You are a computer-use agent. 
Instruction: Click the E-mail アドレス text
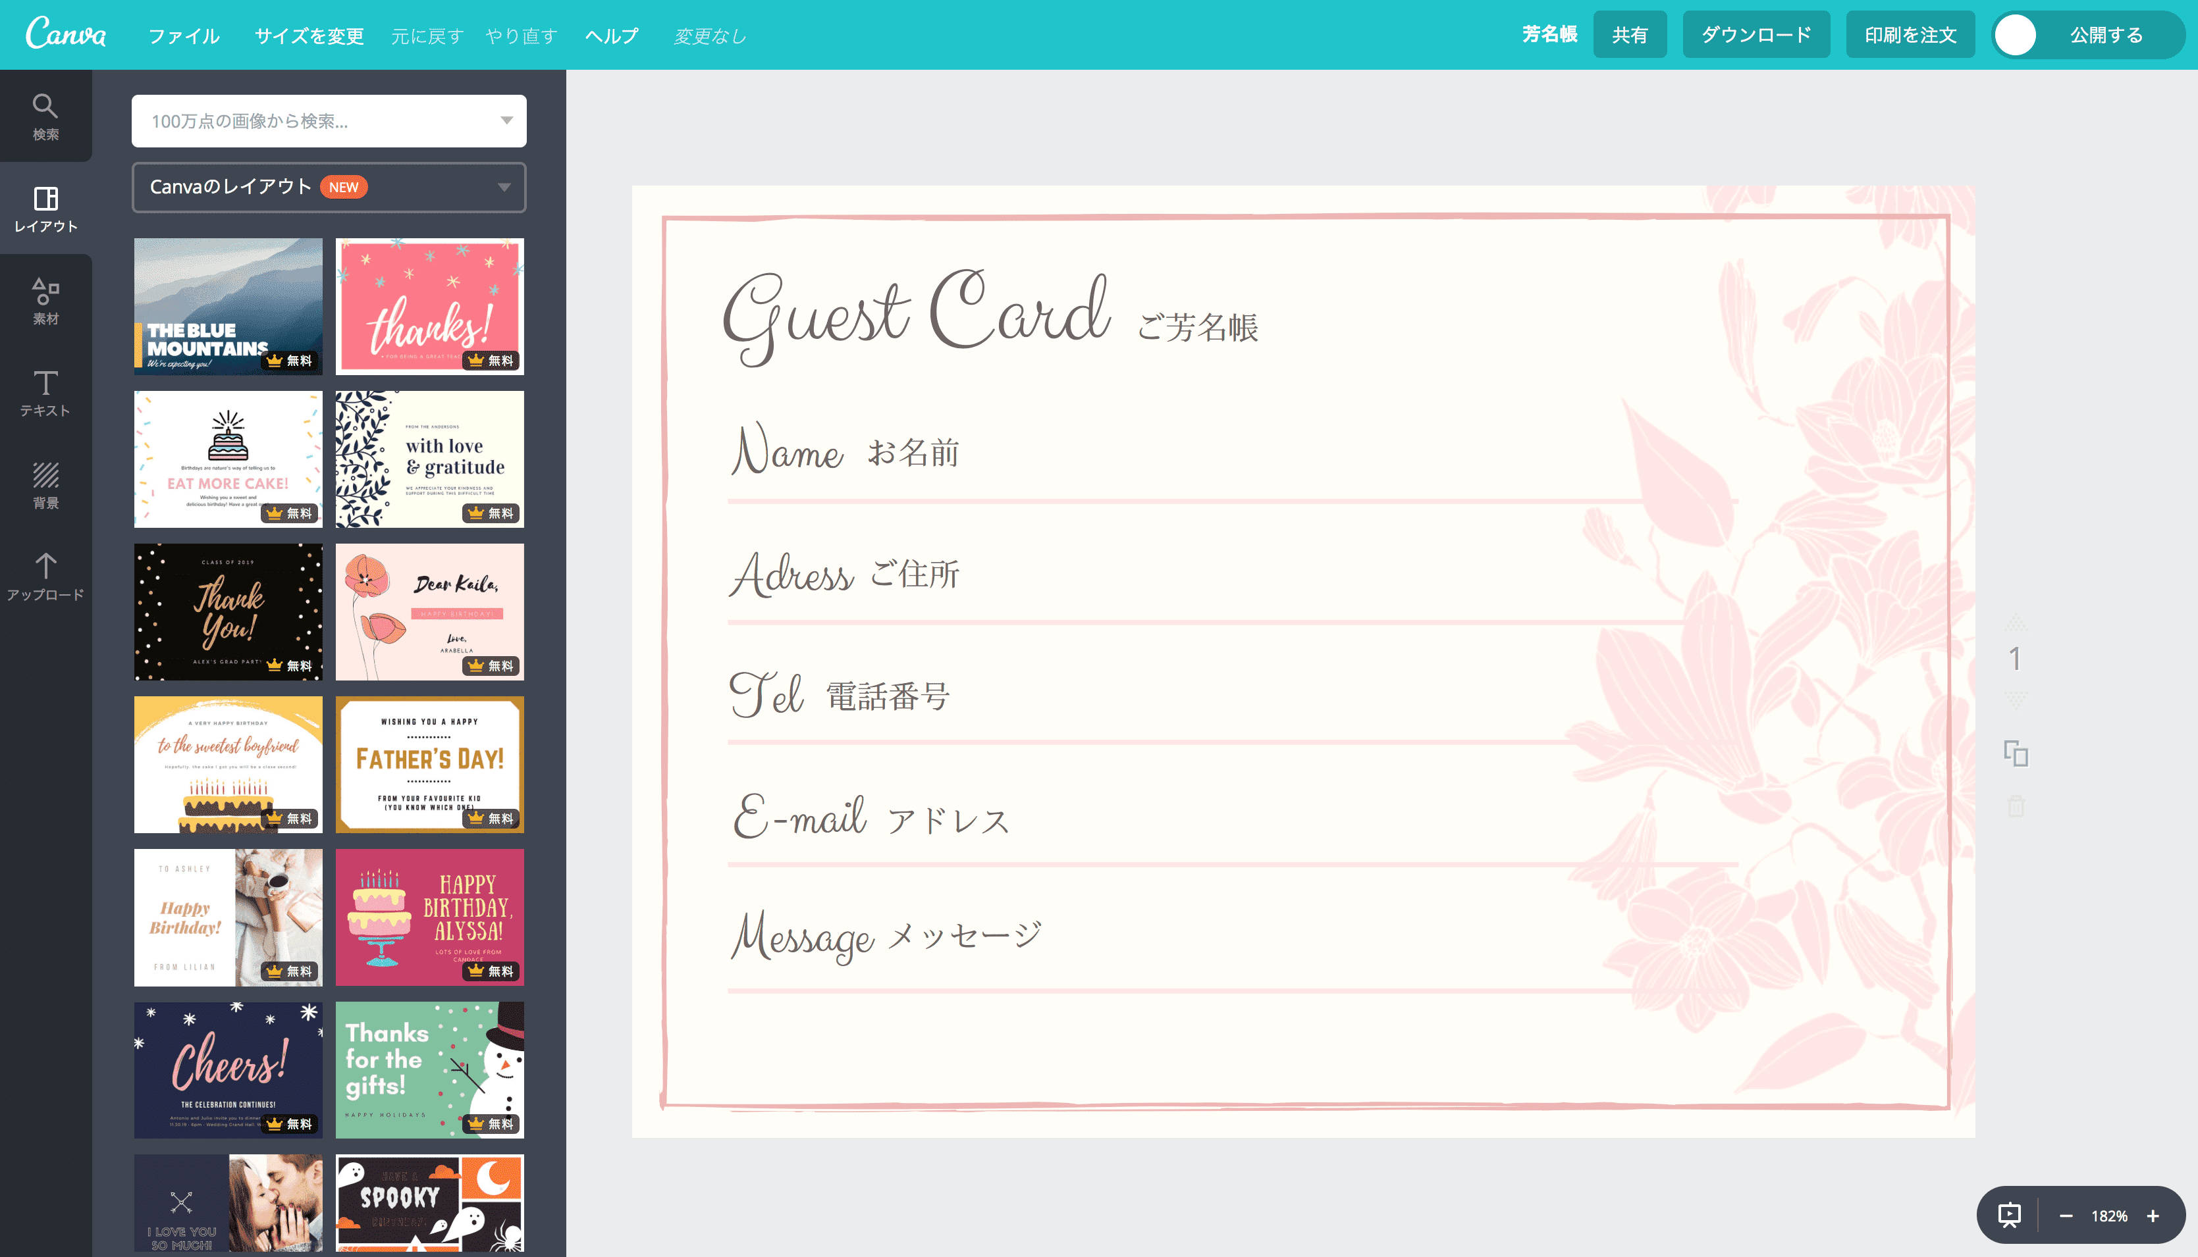coord(871,817)
